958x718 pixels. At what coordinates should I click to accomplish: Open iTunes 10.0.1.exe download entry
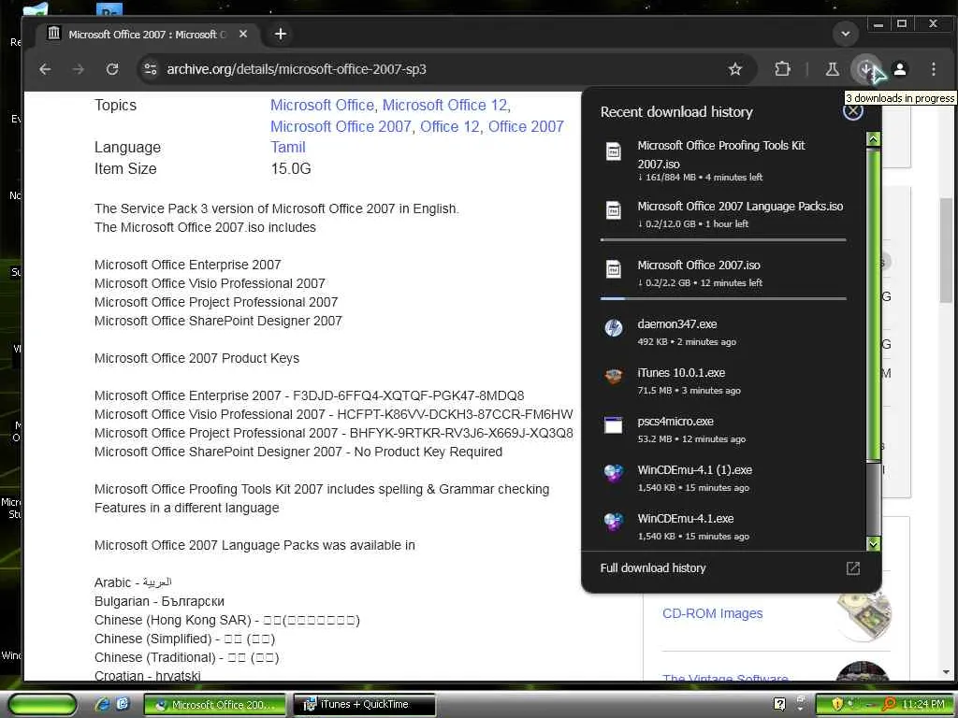pyautogui.click(x=723, y=381)
